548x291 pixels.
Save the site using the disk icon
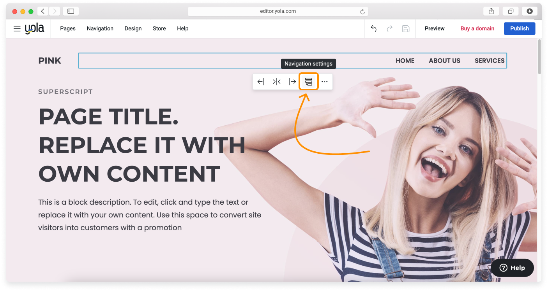point(405,28)
